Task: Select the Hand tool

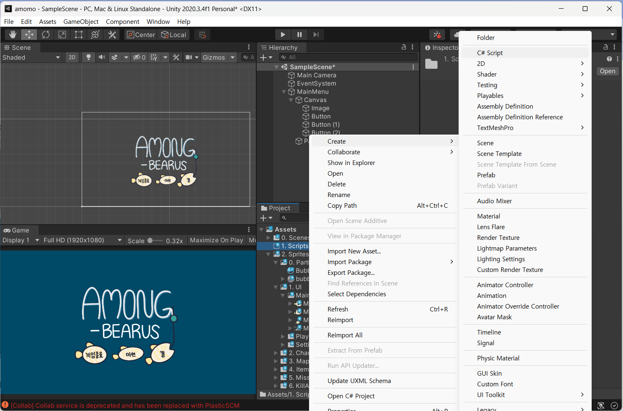Action: (13, 35)
